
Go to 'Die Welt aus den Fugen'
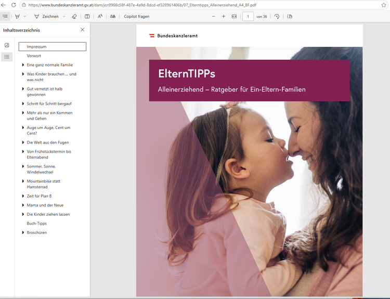pyautogui.click(x=48, y=142)
